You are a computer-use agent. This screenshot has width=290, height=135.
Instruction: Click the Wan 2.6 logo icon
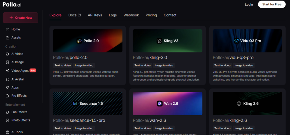(x=160, y=104)
